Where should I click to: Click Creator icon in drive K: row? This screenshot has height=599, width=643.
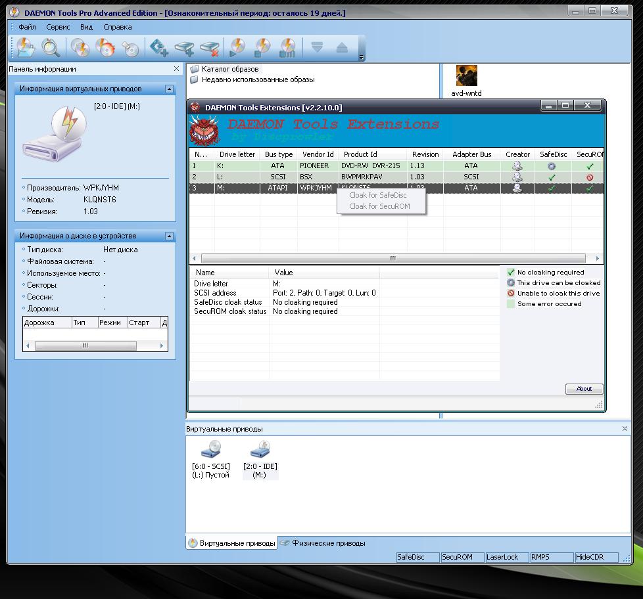pyautogui.click(x=517, y=166)
